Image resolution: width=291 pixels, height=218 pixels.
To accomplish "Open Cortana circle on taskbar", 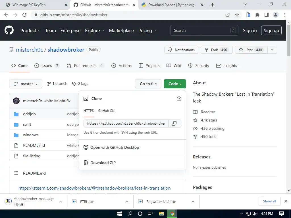I will (x=140, y=214).
